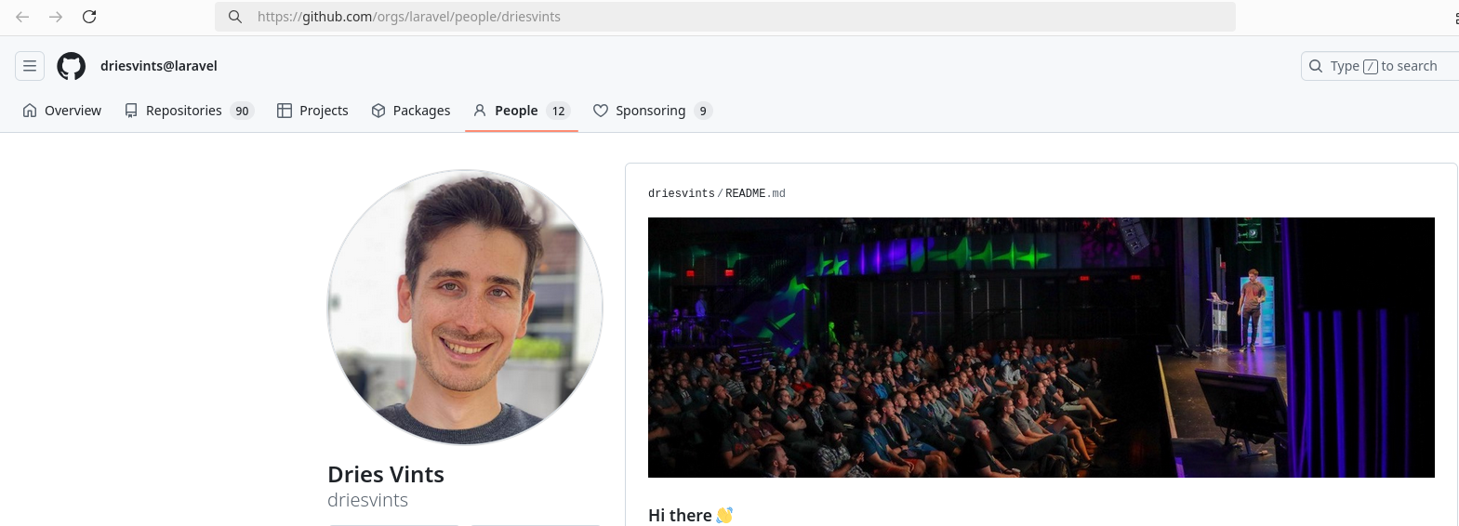
Task: Click the driesvints username under the name
Action: (367, 500)
